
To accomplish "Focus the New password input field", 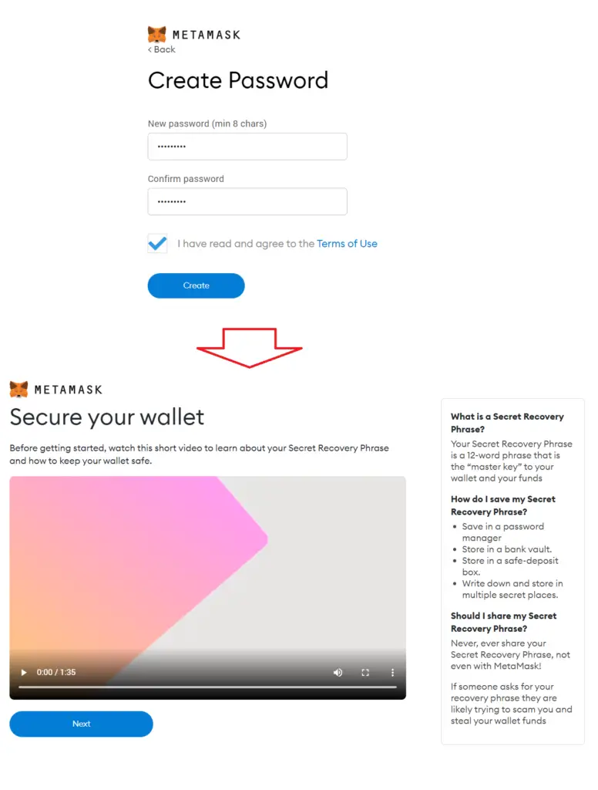I will click(247, 147).
